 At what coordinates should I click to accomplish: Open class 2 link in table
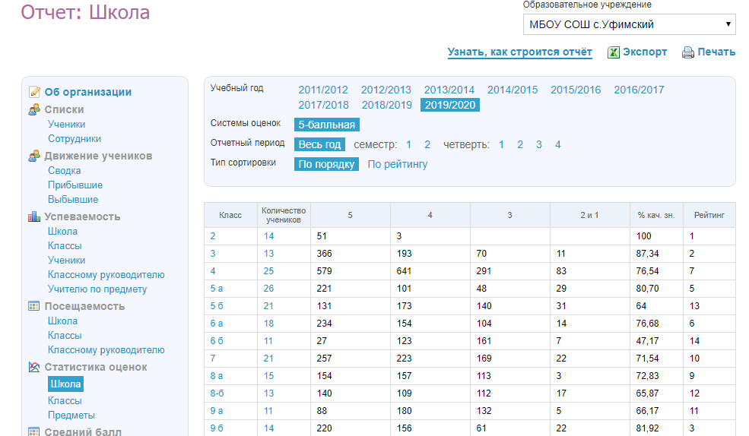tap(213, 236)
